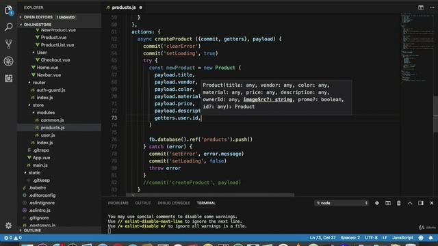Click the editor horizontal scrollbar

[x=210, y=194]
